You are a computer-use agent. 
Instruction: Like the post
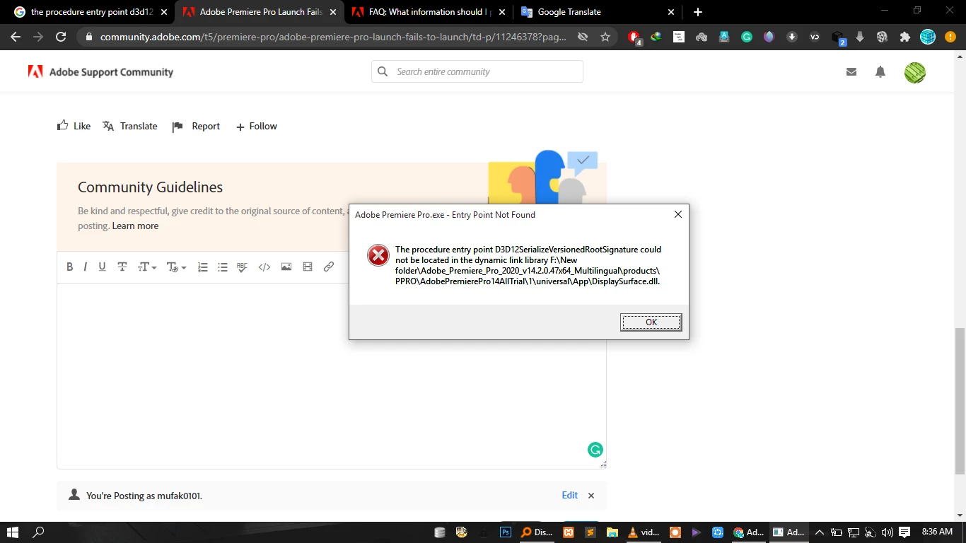click(x=74, y=126)
